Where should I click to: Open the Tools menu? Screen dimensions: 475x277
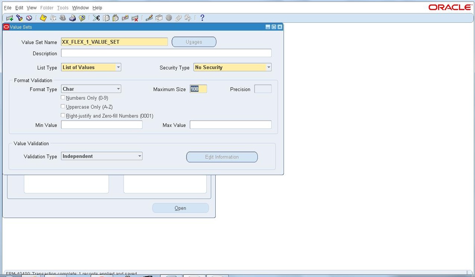[x=62, y=7]
